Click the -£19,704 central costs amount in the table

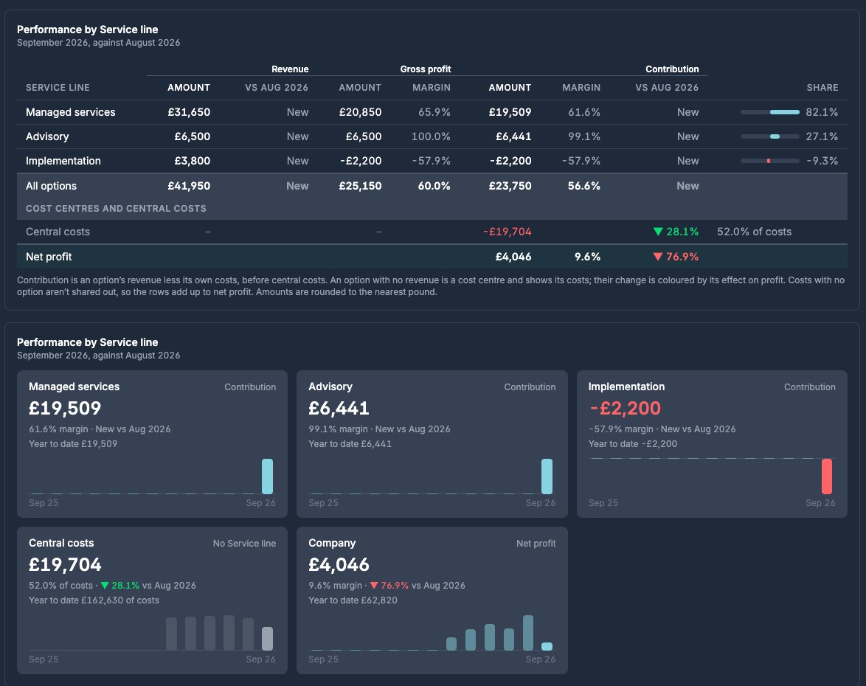507,232
